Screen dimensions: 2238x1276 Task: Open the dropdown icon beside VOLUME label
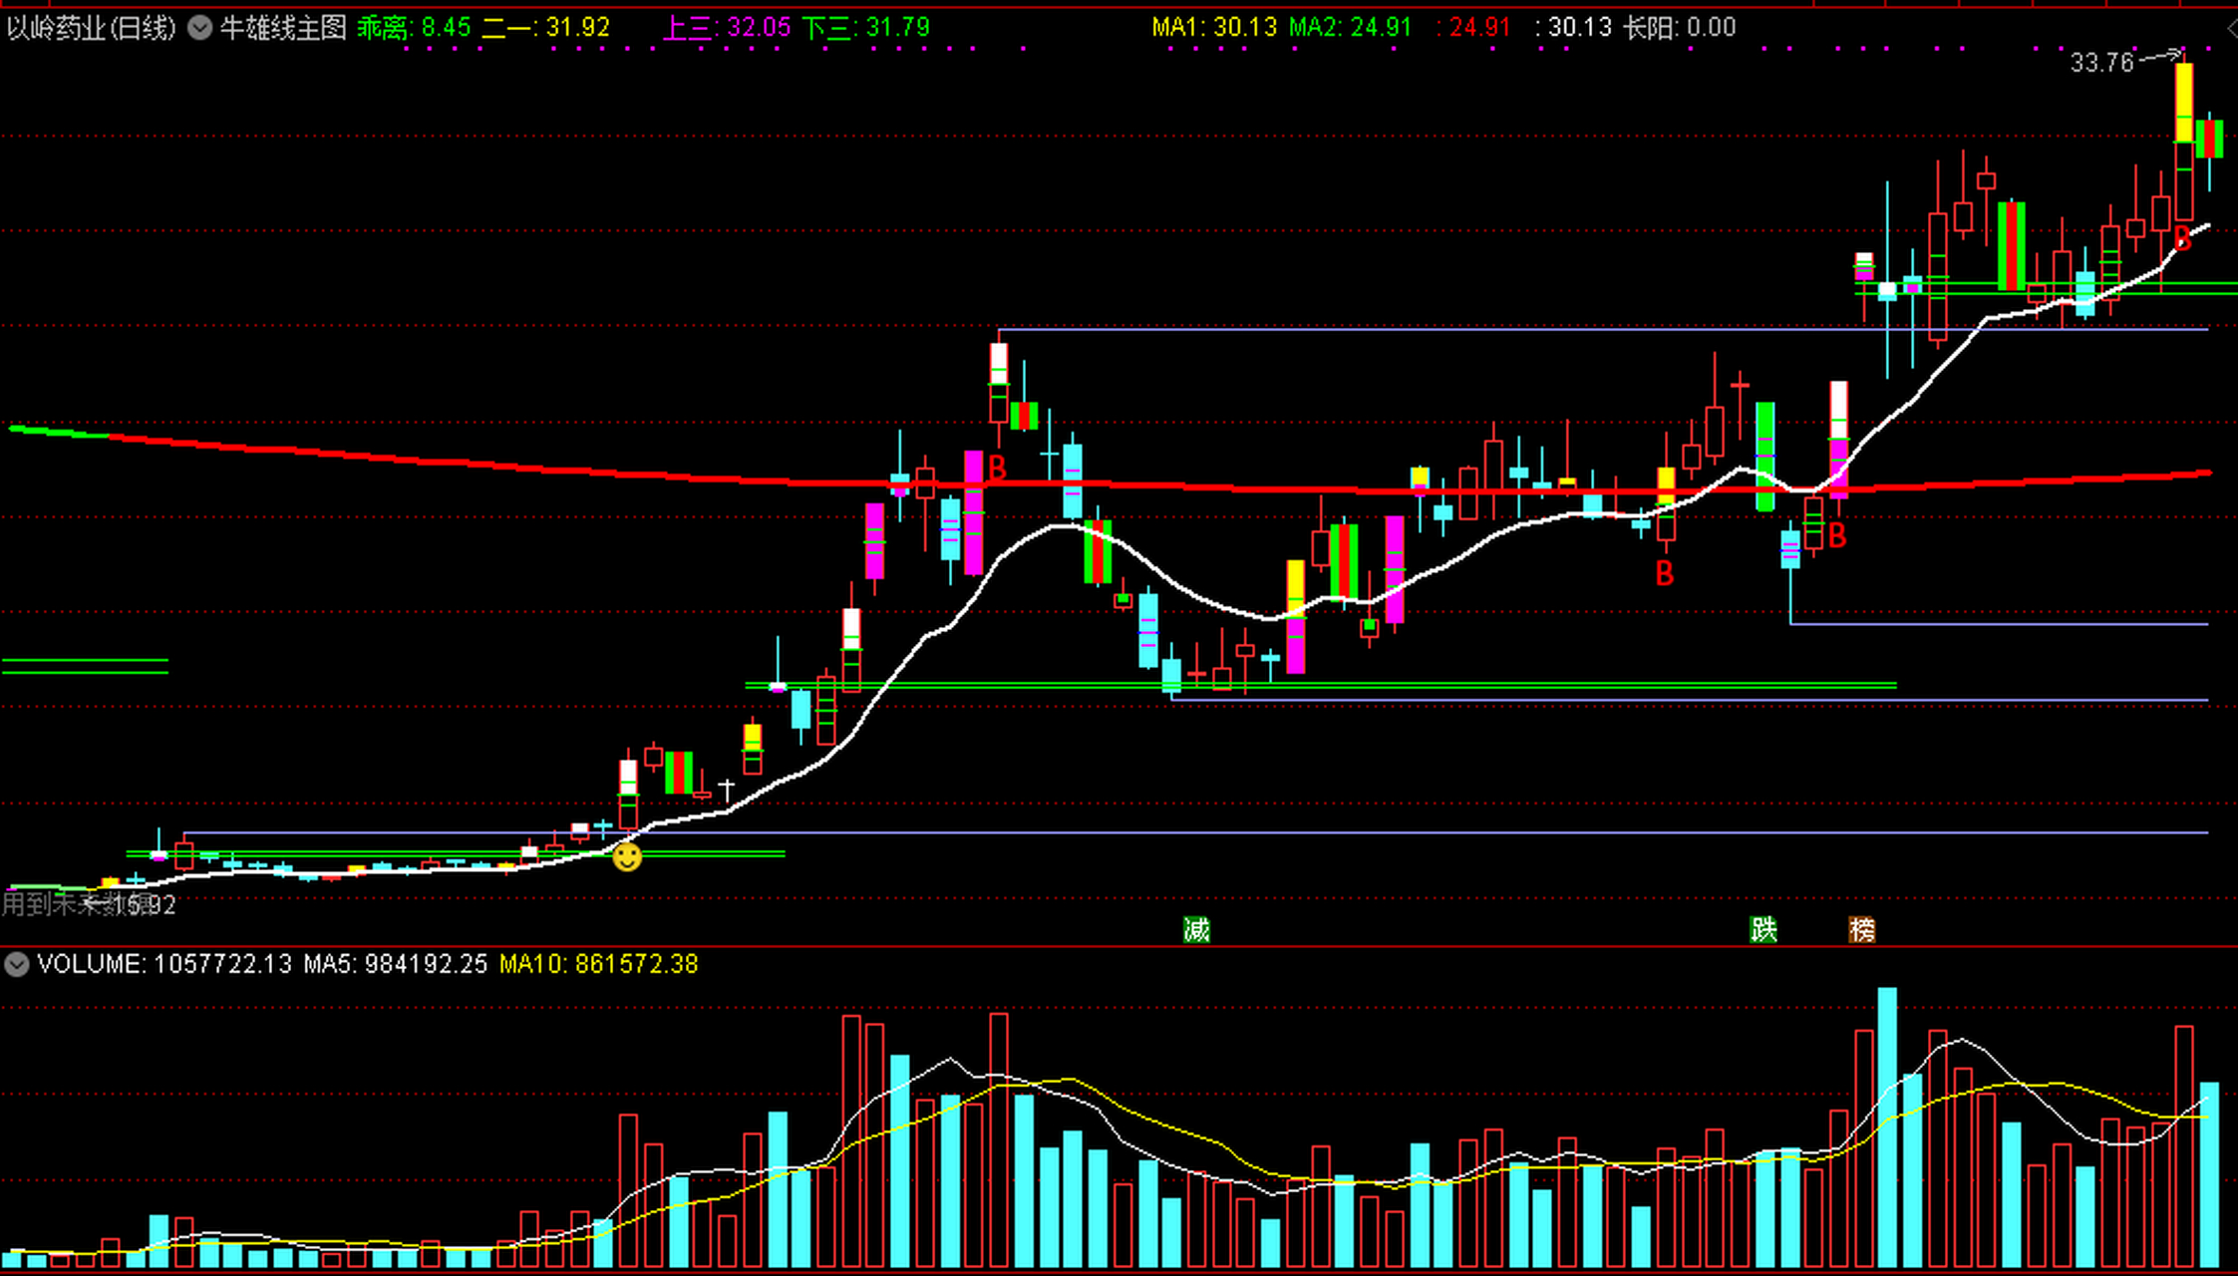[x=16, y=964]
